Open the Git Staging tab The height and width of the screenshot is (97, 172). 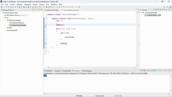click(87, 71)
